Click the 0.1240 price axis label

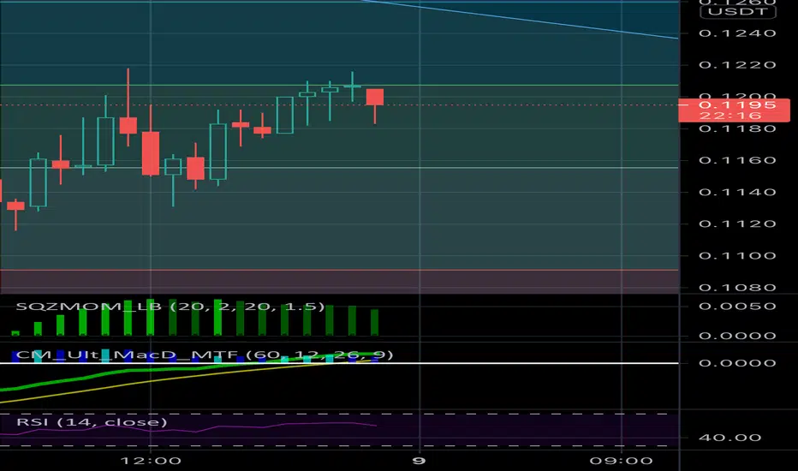coord(737,33)
